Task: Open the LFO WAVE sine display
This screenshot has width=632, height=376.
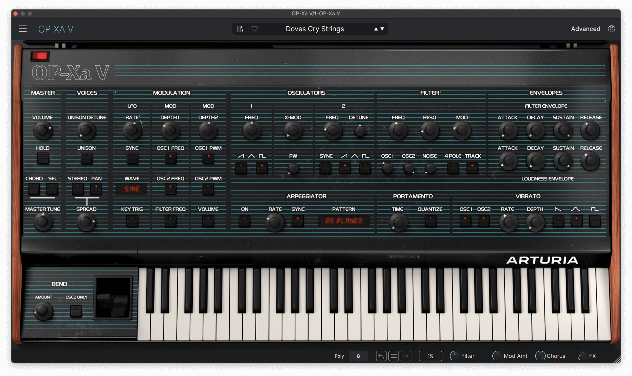Action: (132, 189)
